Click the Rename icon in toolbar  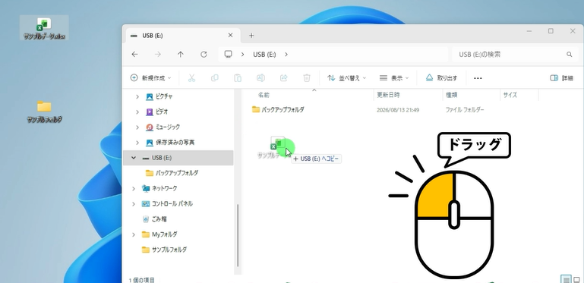pyautogui.click(x=260, y=77)
